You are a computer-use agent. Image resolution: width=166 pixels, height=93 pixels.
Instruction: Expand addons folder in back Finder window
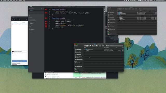click(117, 12)
